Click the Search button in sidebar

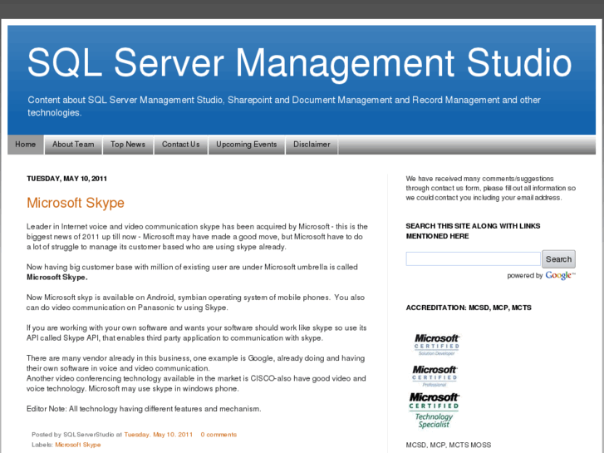(x=558, y=259)
